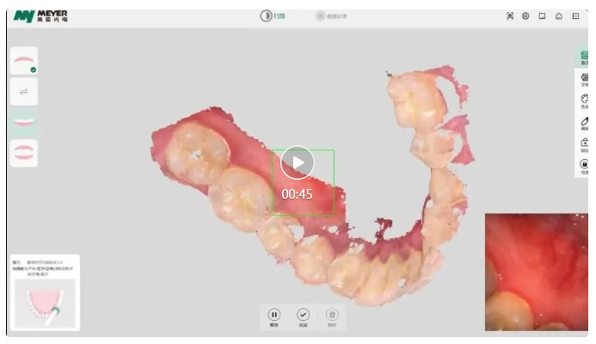This screenshot has width=596, height=344.
Task: Click the live camera preview image
Action: [x=536, y=272]
